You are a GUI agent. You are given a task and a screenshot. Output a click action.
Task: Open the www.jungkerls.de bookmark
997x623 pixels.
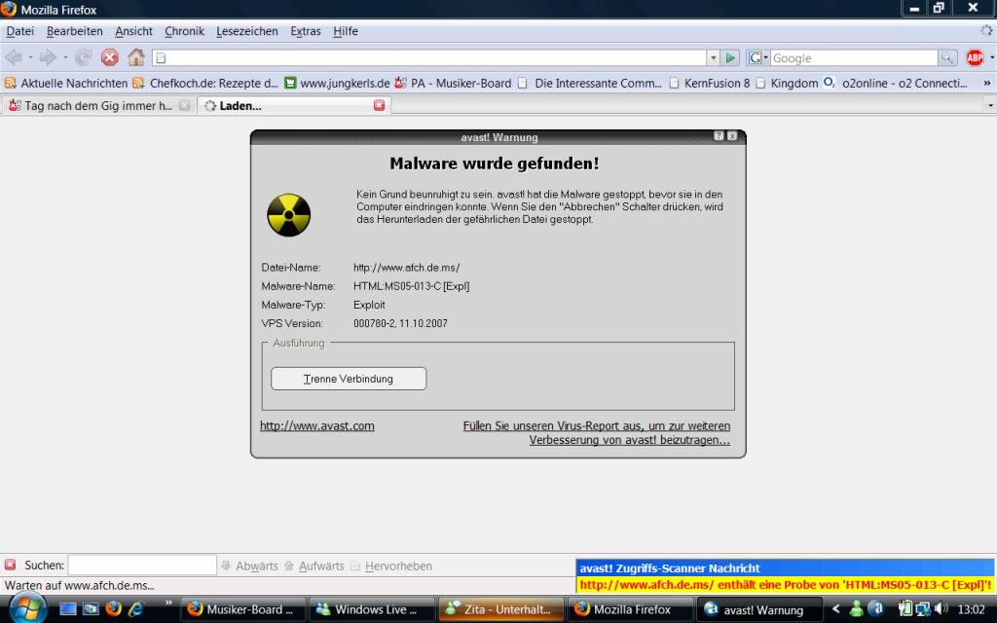coord(337,83)
